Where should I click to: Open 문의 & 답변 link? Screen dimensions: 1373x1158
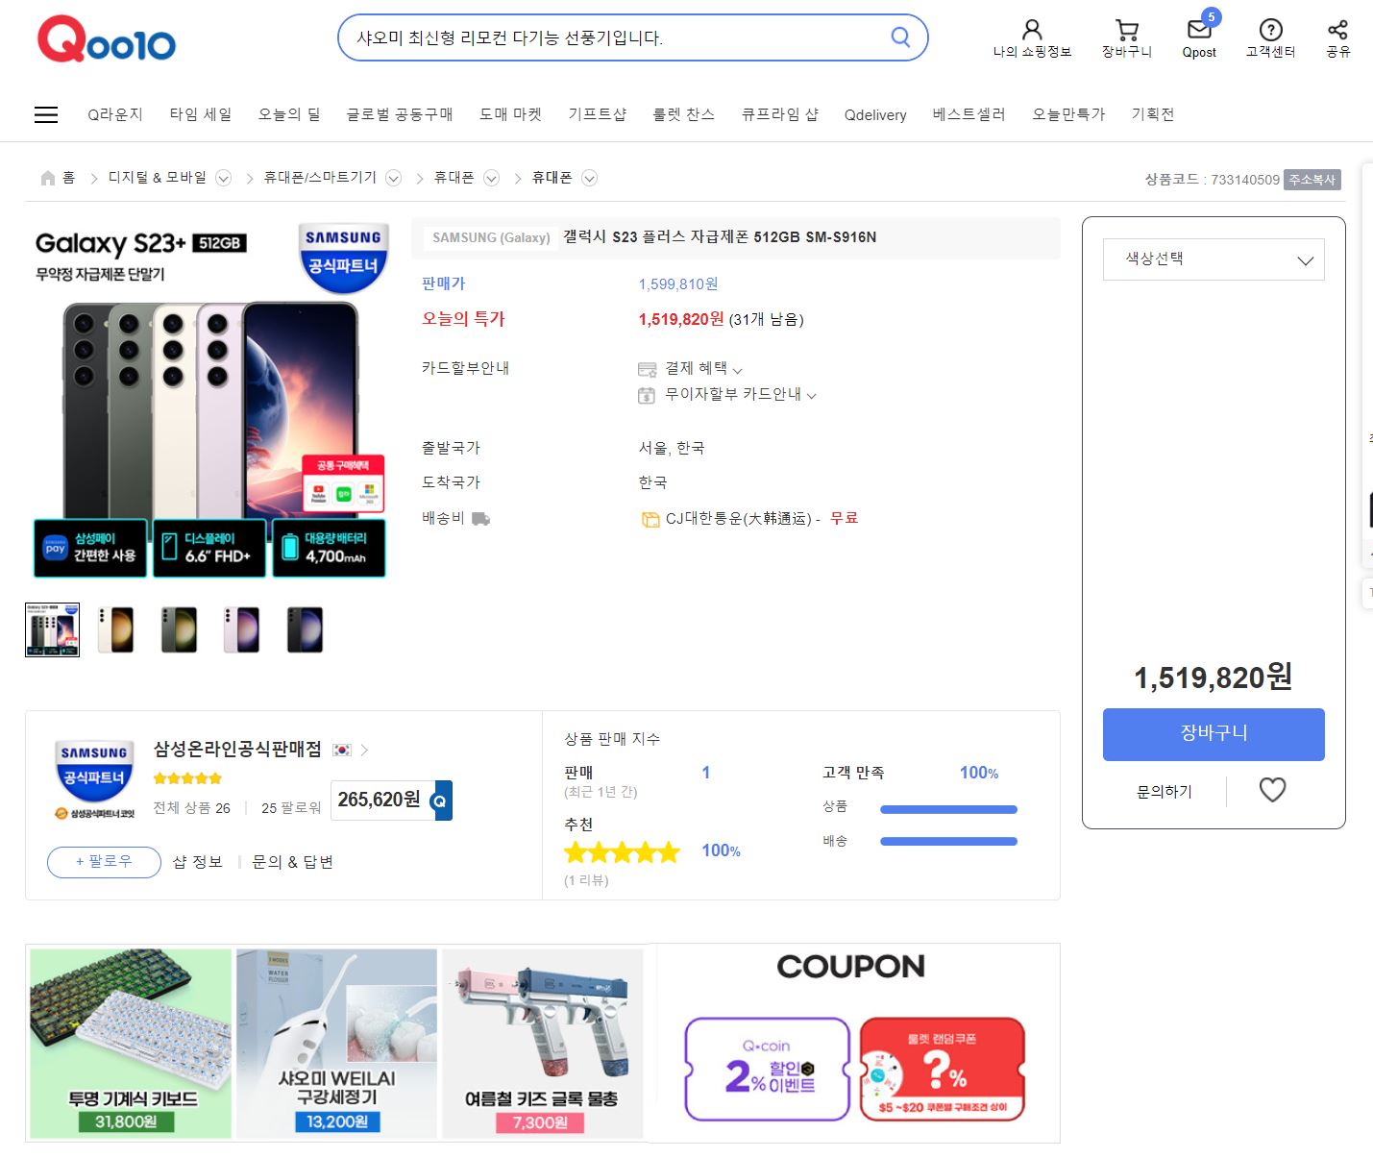click(292, 862)
